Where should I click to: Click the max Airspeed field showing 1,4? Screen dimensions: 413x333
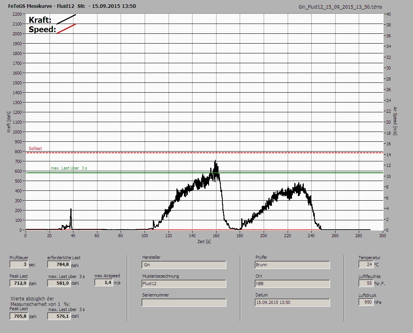(104, 282)
